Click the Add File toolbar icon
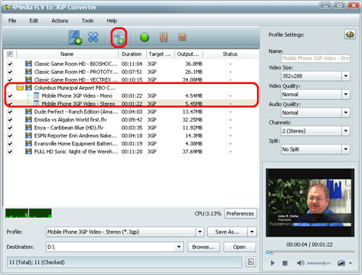The image size is (362, 275). (75, 38)
